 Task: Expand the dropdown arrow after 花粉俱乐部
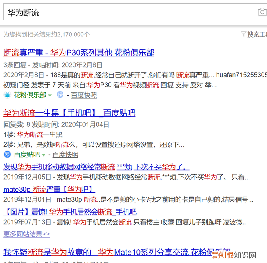point(50,95)
